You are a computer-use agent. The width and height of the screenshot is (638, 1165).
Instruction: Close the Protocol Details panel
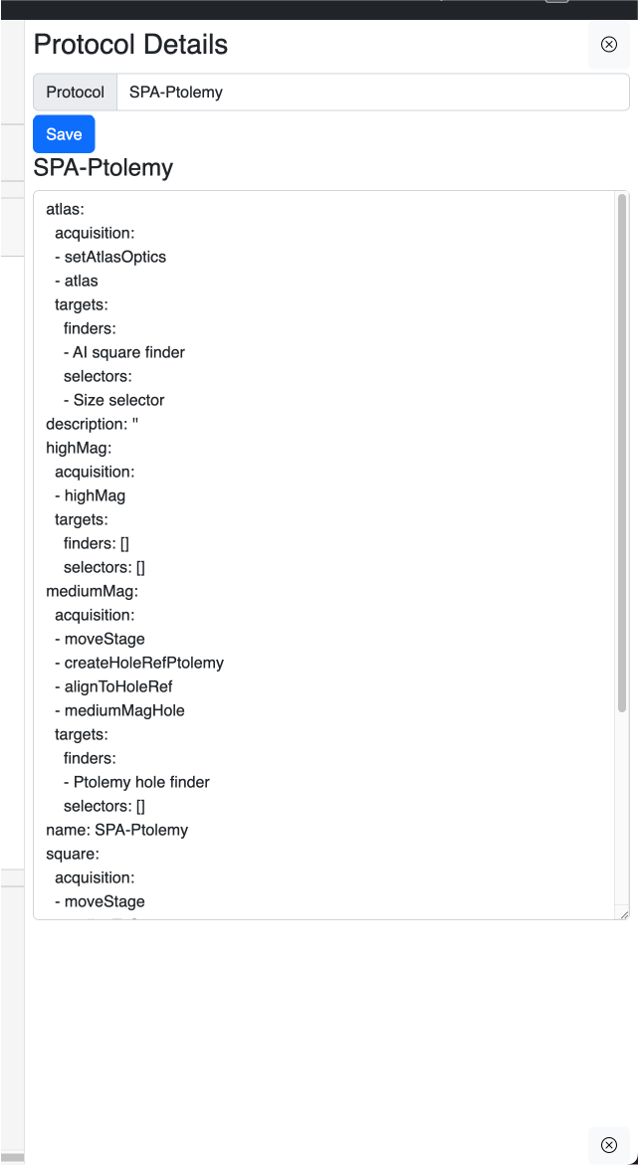pyautogui.click(x=608, y=45)
